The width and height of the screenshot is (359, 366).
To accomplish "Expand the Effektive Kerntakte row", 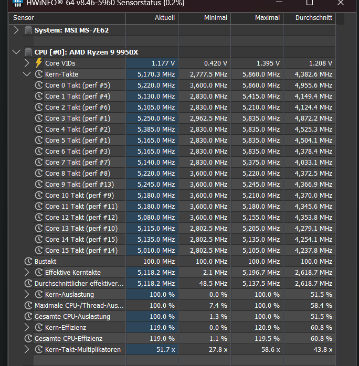I will pos(27,272).
